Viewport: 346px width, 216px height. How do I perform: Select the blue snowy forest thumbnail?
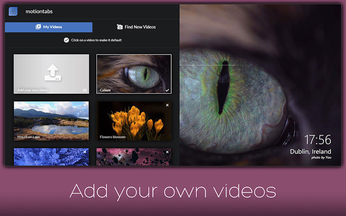51,157
